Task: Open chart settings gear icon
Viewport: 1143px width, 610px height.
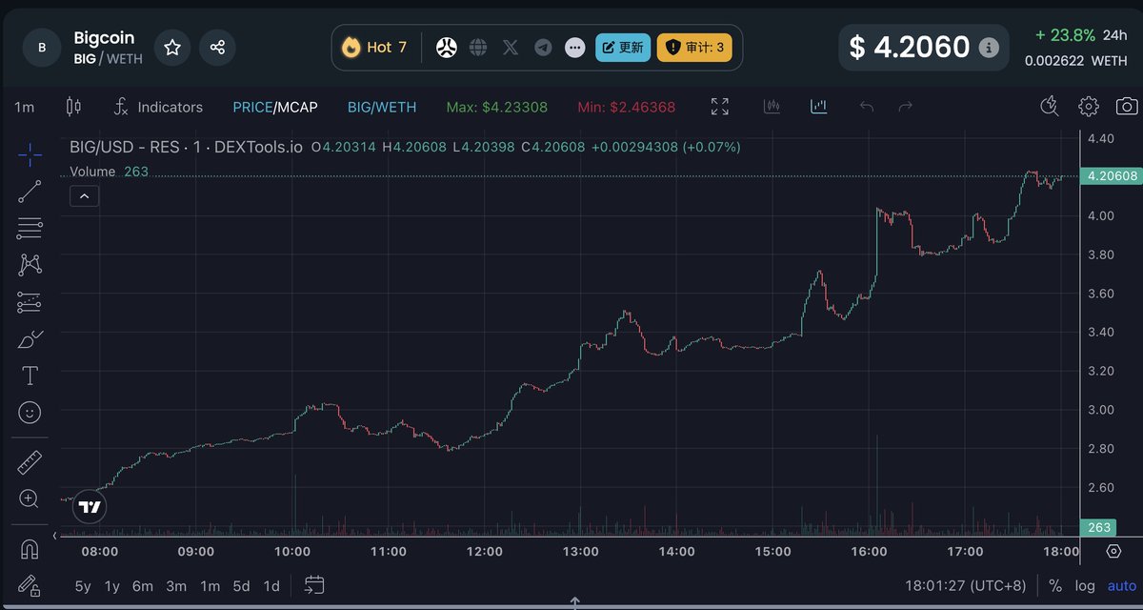Action: [1089, 106]
